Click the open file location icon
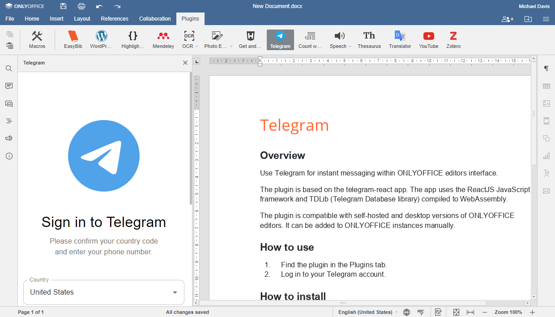Screen dimensions: 555x317 [528, 19]
